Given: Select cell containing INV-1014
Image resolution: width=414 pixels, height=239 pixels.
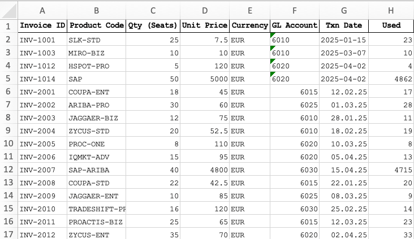Looking at the screenshot, I should point(42,79).
